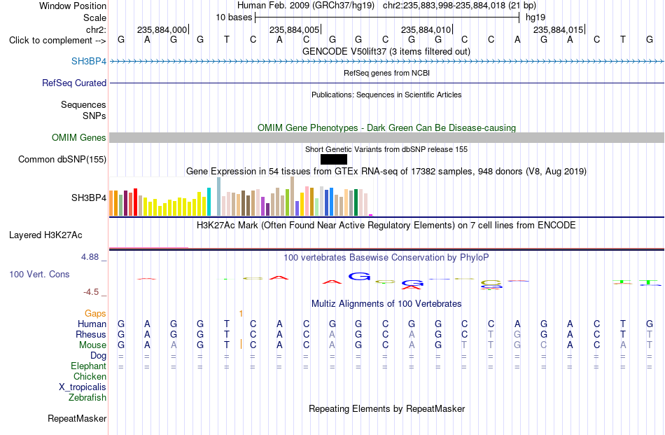Click the cyan GTEx expression bar
The height and width of the screenshot is (435, 665).
(x=209, y=202)
